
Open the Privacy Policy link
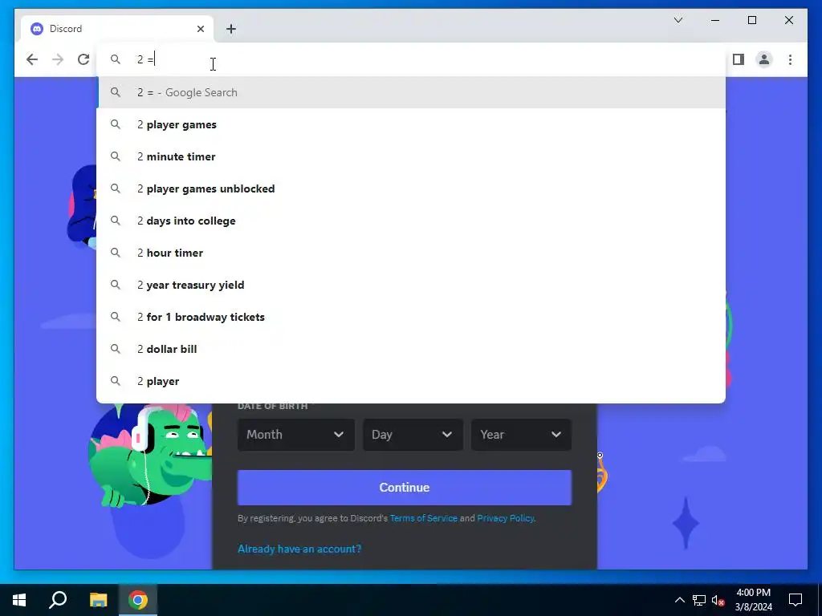(506, 518)
